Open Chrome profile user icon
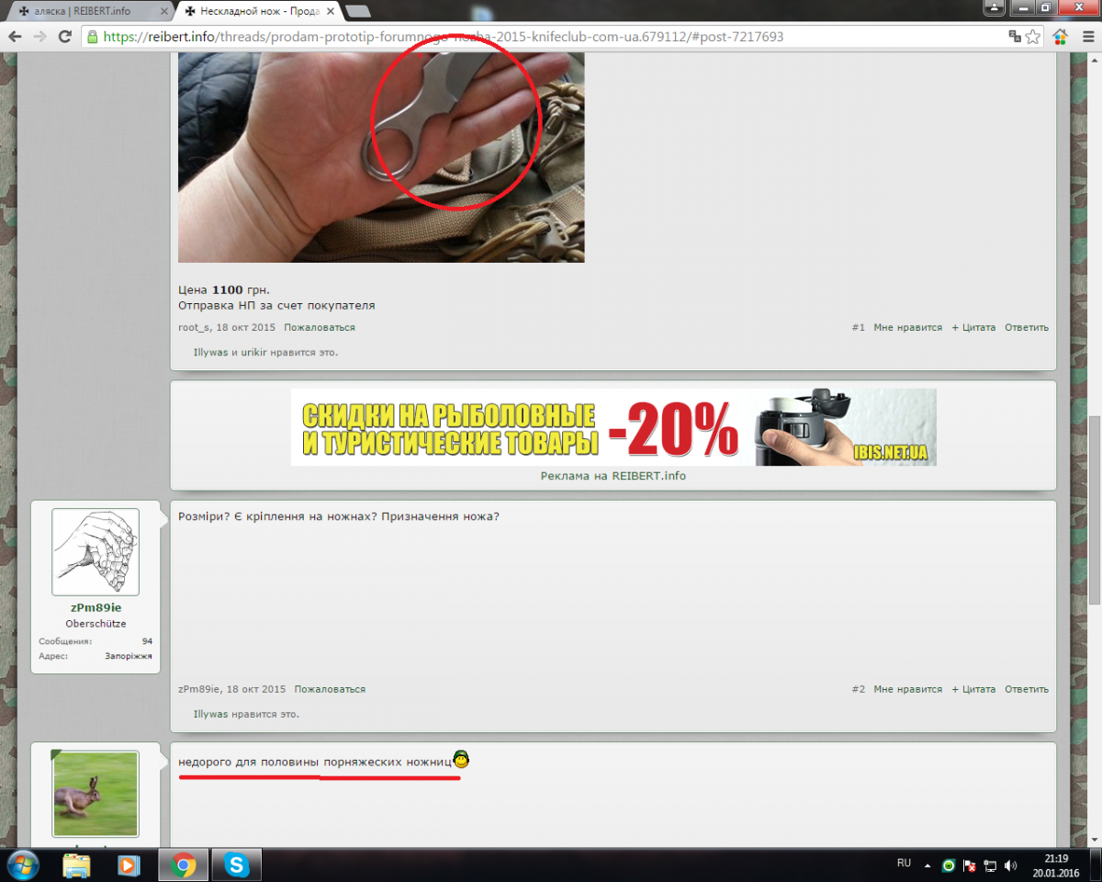 tap(995, 6)
